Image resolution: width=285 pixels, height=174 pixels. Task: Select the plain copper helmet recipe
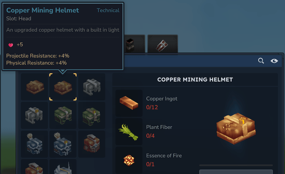point(35,87)
